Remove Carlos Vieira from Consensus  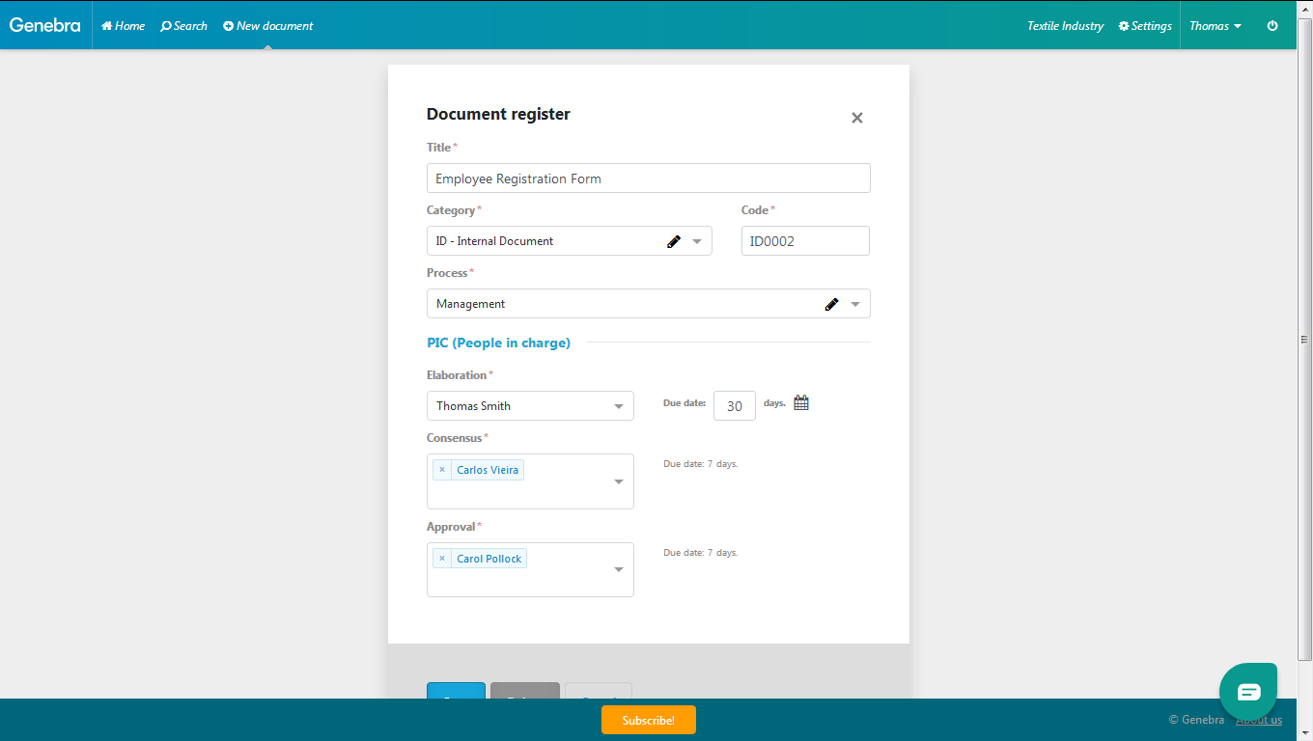pyautogui.click(x=442, y=470)
